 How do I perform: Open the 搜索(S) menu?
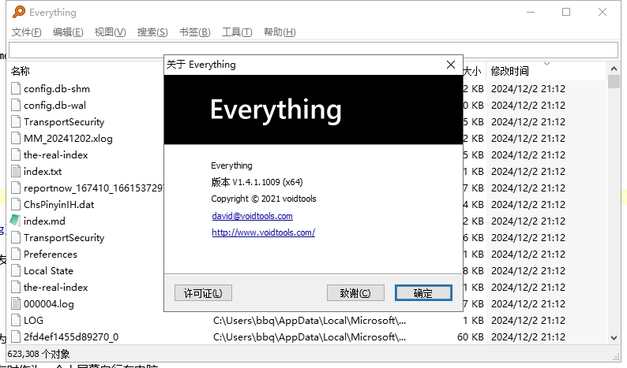pyautogui.click(x=152, y=32)
